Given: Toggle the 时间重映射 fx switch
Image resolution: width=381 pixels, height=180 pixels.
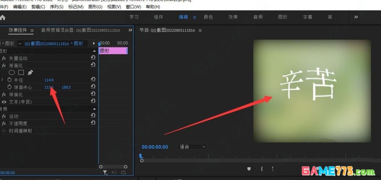Looking at the screenshot, I should pos(4,131).
